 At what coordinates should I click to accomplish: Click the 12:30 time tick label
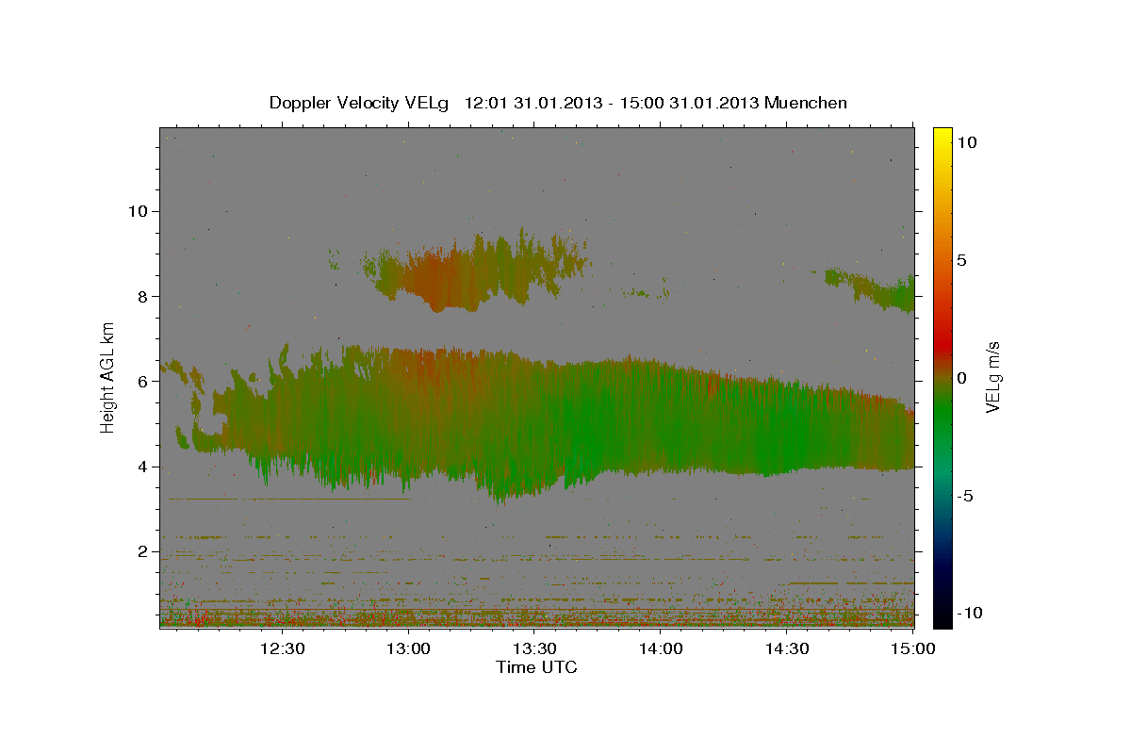283,648
